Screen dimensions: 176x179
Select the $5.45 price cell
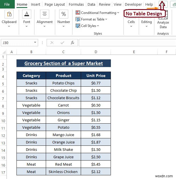(96, 164)
